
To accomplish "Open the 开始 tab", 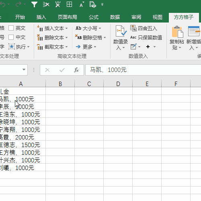I will pos(20,17).
